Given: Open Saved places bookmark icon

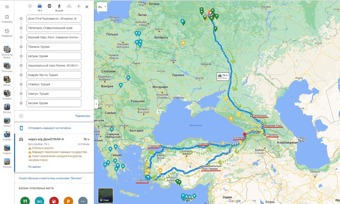Looking at the screenshot, I should click(x=7, y=17).
